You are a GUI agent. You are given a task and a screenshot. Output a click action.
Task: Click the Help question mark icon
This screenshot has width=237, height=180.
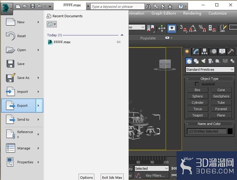(x=181, y=6)
